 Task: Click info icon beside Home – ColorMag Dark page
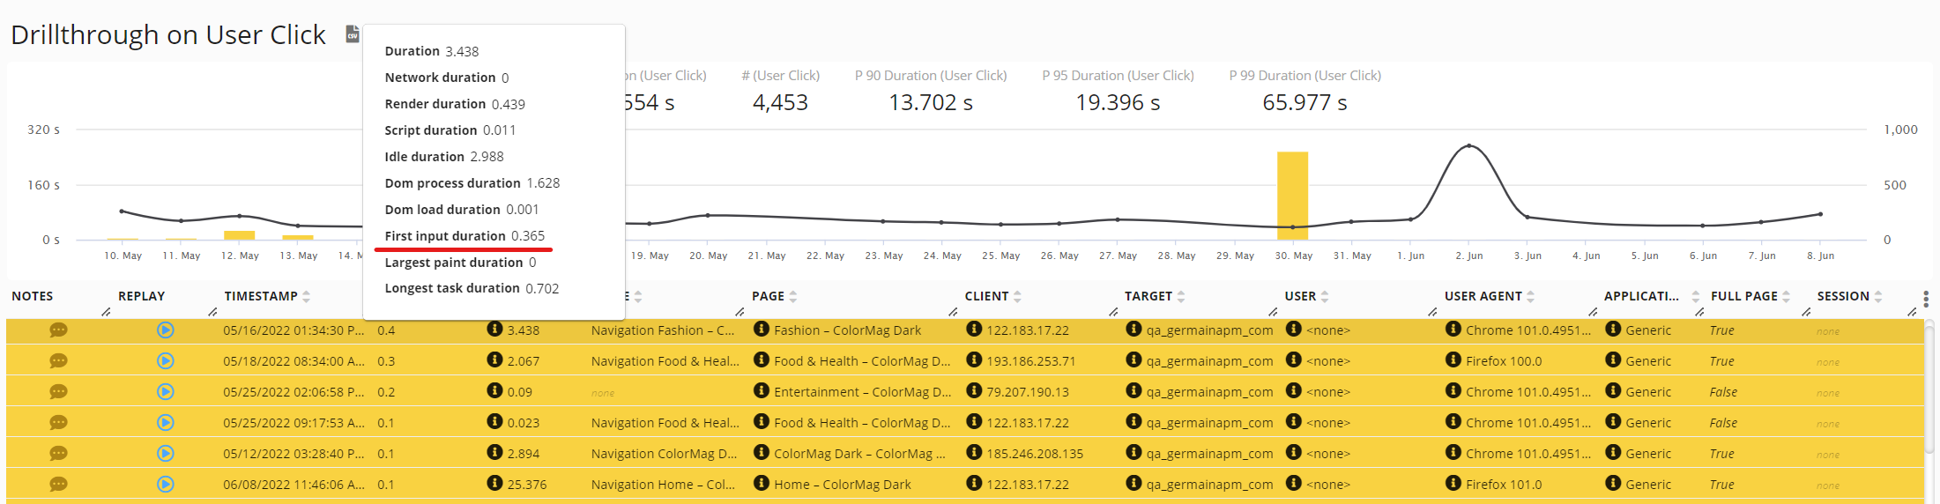pyautogui.click(x=761, y=484)
